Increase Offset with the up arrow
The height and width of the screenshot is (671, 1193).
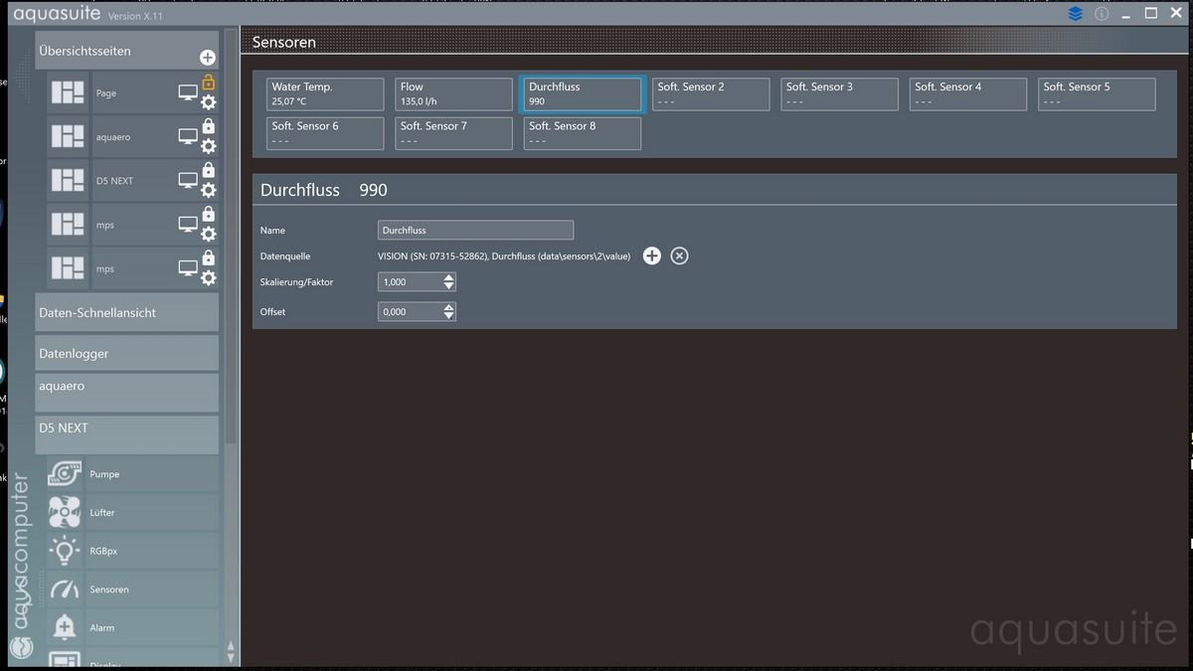pos(449,308)
